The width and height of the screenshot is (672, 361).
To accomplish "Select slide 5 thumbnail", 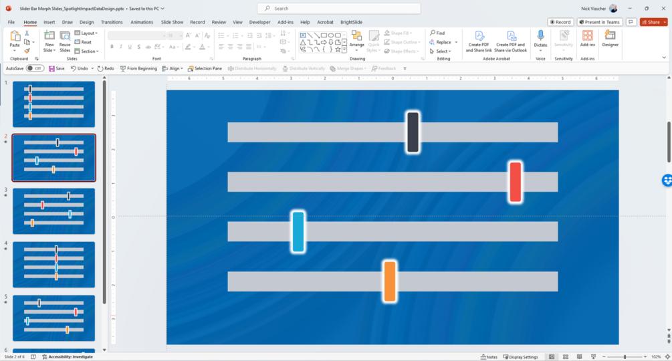I will click(54, 318).
